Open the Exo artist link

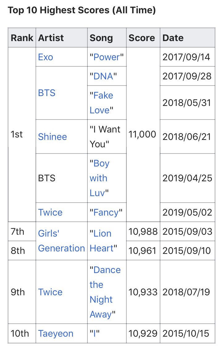46,57
